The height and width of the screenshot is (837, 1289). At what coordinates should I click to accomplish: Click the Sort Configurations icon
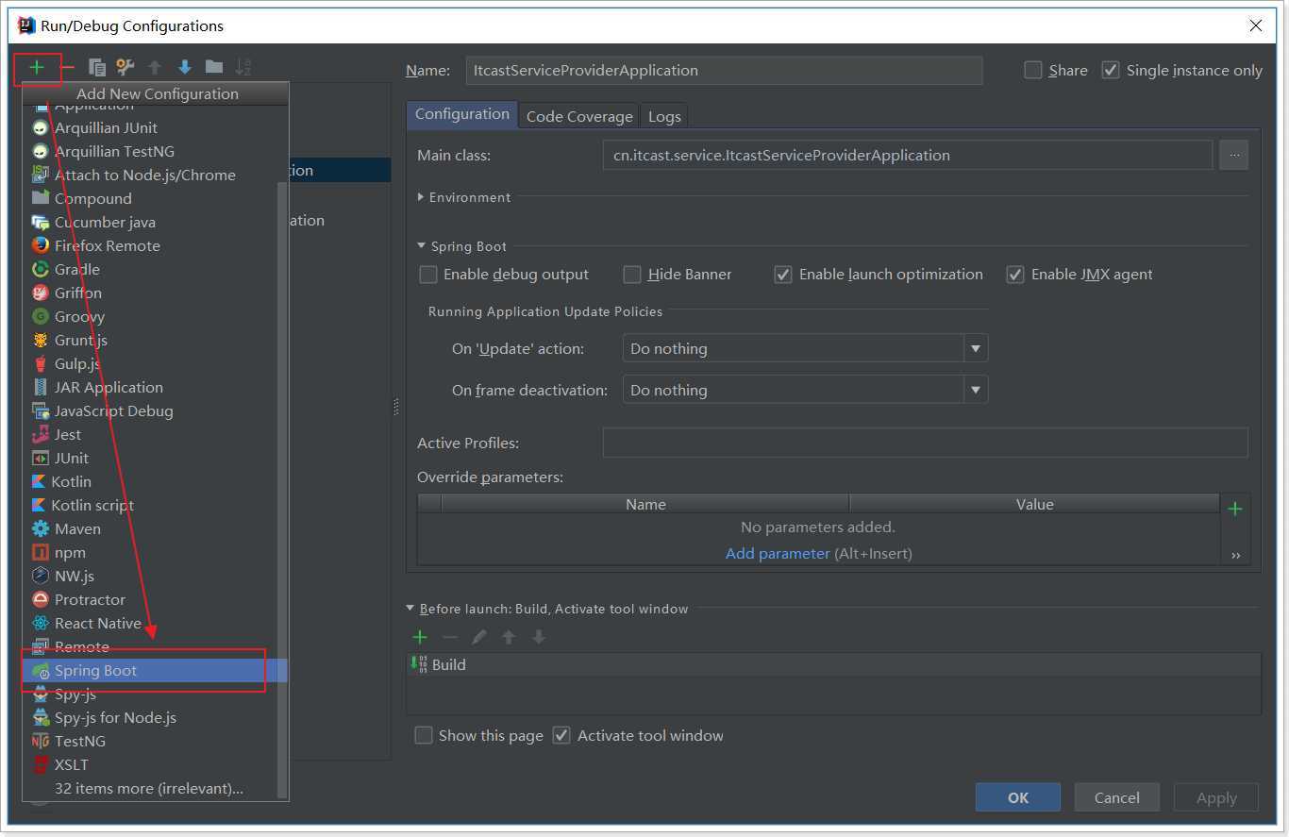click(x=243, y=67)
